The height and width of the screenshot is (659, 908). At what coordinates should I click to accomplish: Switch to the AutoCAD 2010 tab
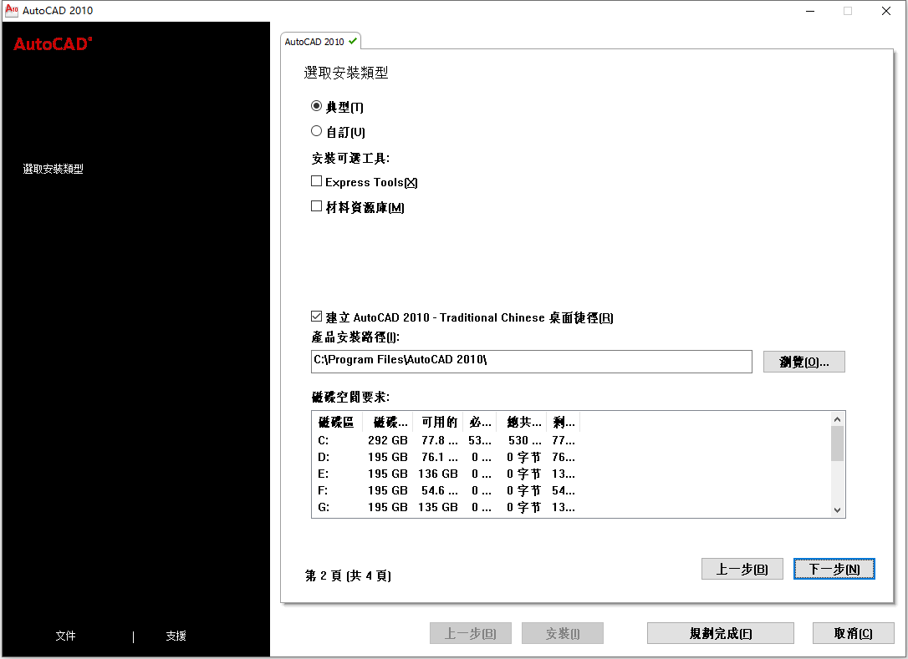point(320,42)
